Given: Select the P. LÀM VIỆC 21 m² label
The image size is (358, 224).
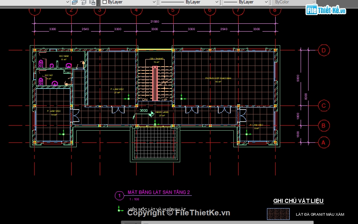Looking at the screenshot, I should [x=117, y=91].
